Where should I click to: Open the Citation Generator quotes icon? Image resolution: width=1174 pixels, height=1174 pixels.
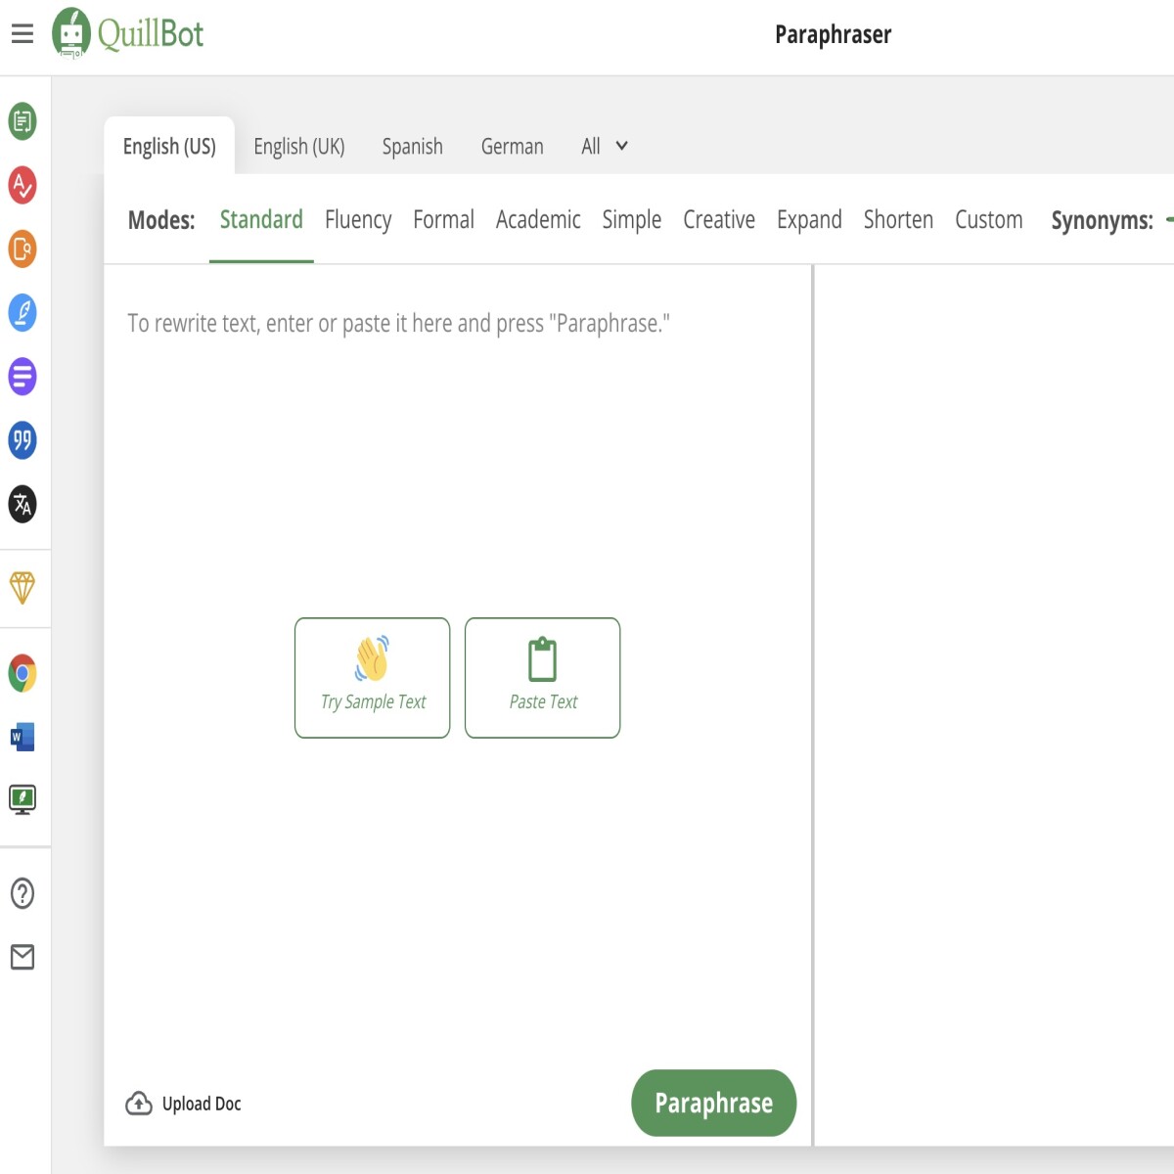23,440
